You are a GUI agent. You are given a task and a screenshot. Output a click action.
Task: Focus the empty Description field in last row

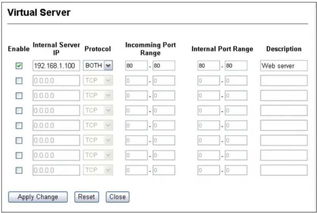[284, 170]
